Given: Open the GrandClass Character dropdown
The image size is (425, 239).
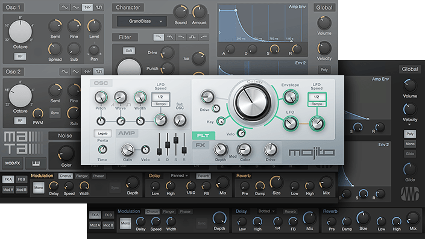Looking at the screenshot, I should coord(142,22).
